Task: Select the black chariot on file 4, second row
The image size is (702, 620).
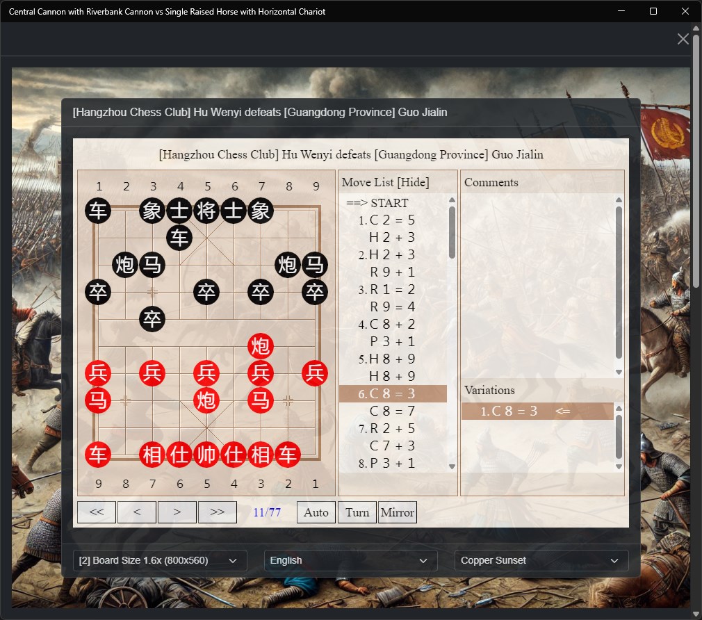Action: coord(179,238)
